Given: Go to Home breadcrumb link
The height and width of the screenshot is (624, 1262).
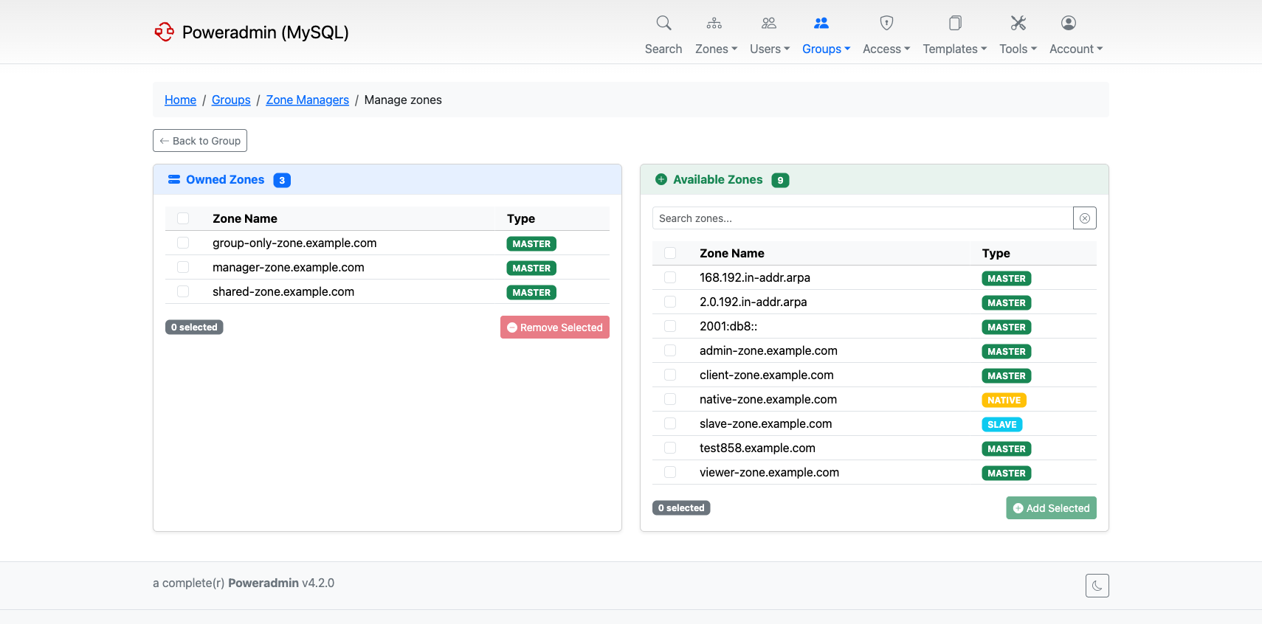Looking at the screenshot, I should (180, 100).
